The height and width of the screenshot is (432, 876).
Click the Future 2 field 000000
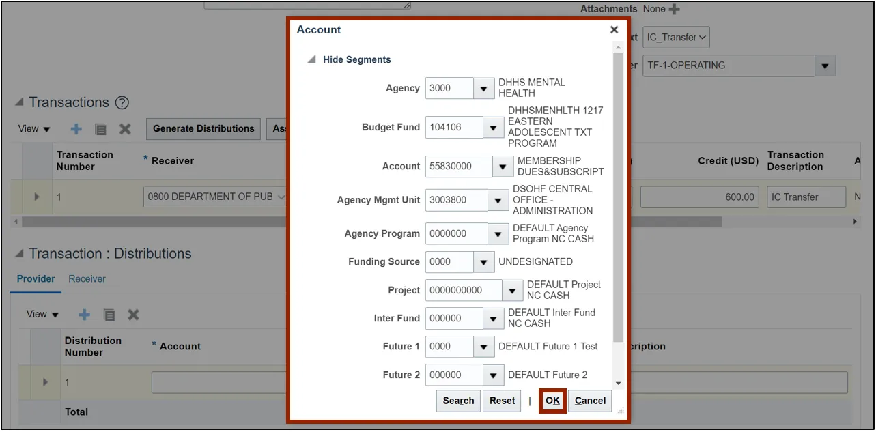pyautogui.click(x=454, y=375)
